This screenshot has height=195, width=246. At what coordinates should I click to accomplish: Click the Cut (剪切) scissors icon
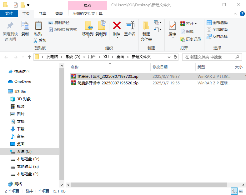pyautogui.click(x=35, y=40)
